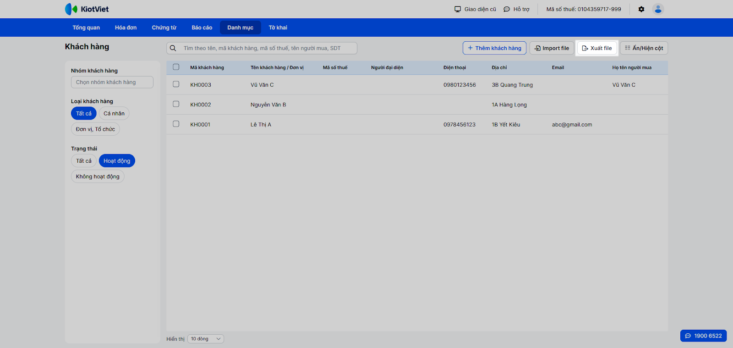Click the Tên khách hàng / Đơn vị column header
Image resolution: width=733 pixels, height=348 pixels.
pyautogui.click(x=277, y=67)
